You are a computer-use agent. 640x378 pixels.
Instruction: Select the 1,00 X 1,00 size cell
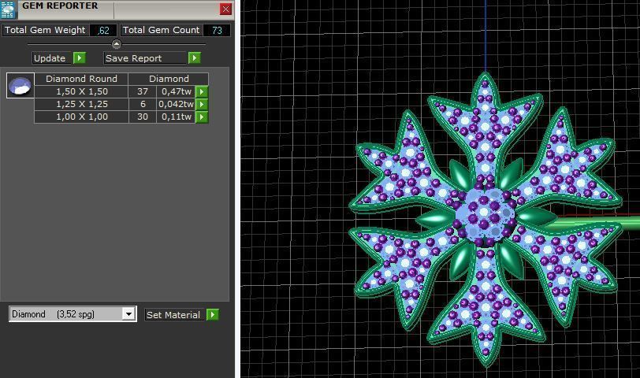pos(82,117)
